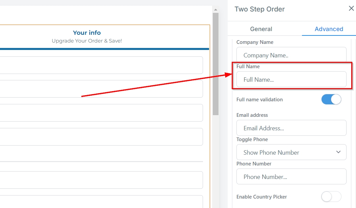Click the Two Step Order panel title
Viewport: 356px width, 208px height.
pos(259,9)
